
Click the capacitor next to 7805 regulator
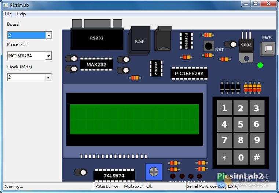click(x=231, y=44)
